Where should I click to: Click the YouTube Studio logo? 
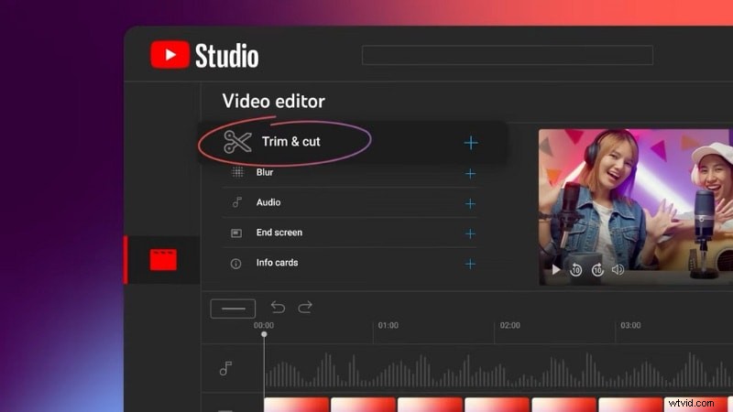(204, 55)
